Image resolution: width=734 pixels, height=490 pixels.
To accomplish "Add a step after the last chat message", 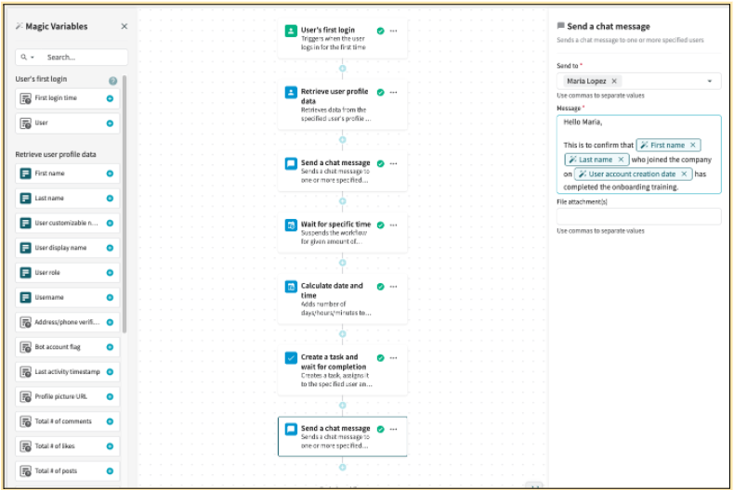I will point(342,467).
